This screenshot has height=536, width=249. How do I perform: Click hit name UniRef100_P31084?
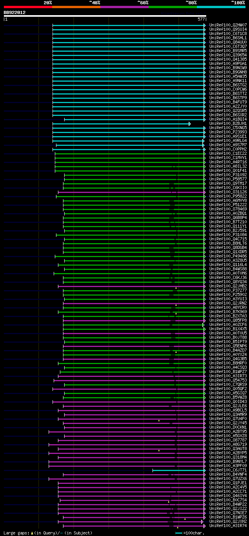[228, 235]
